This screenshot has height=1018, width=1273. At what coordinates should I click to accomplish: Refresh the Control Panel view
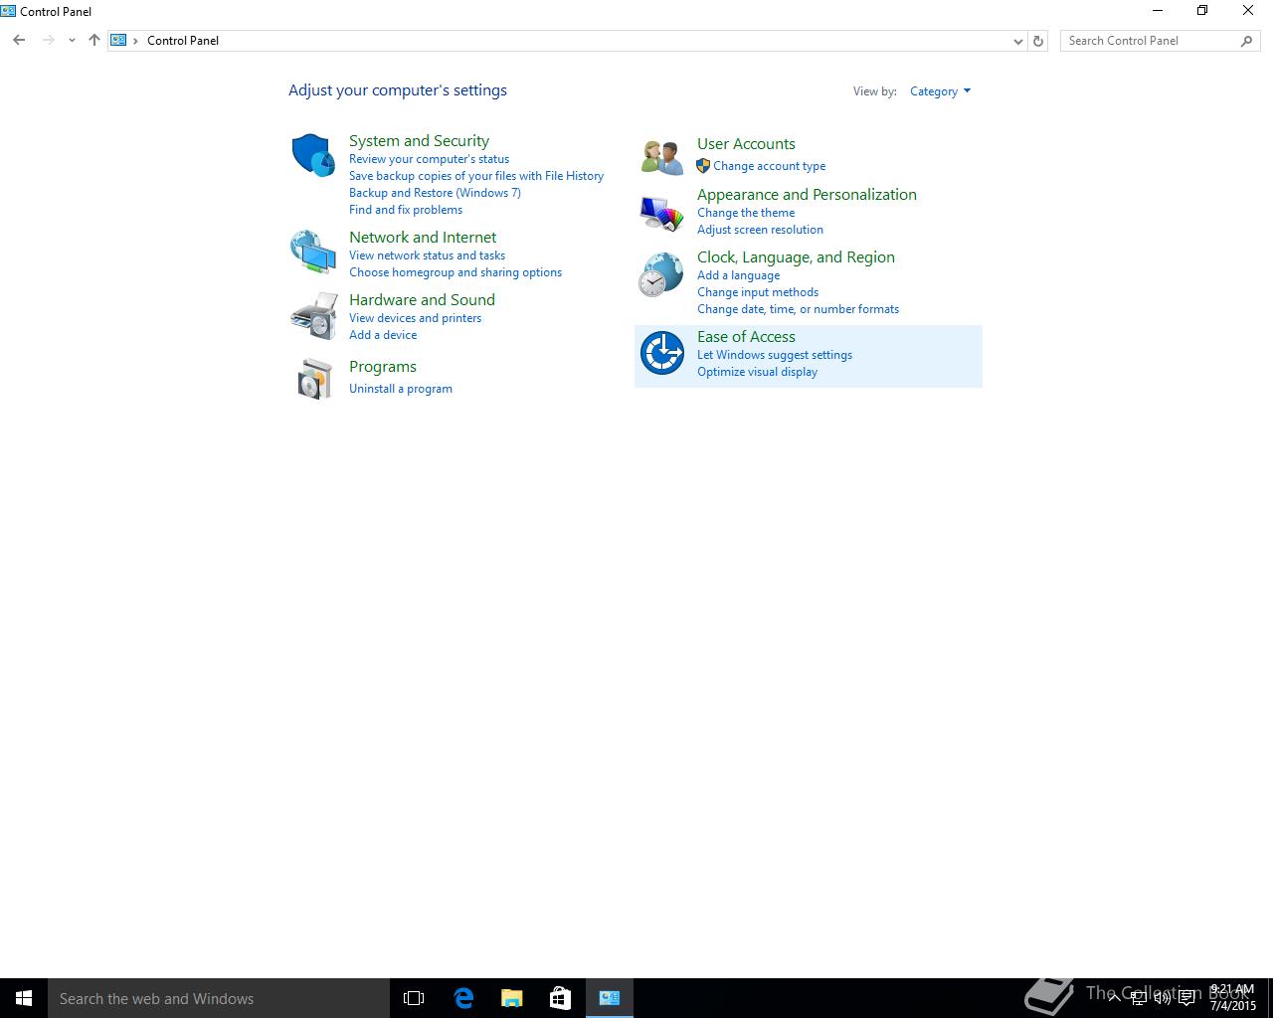(x=1038, y=41)
